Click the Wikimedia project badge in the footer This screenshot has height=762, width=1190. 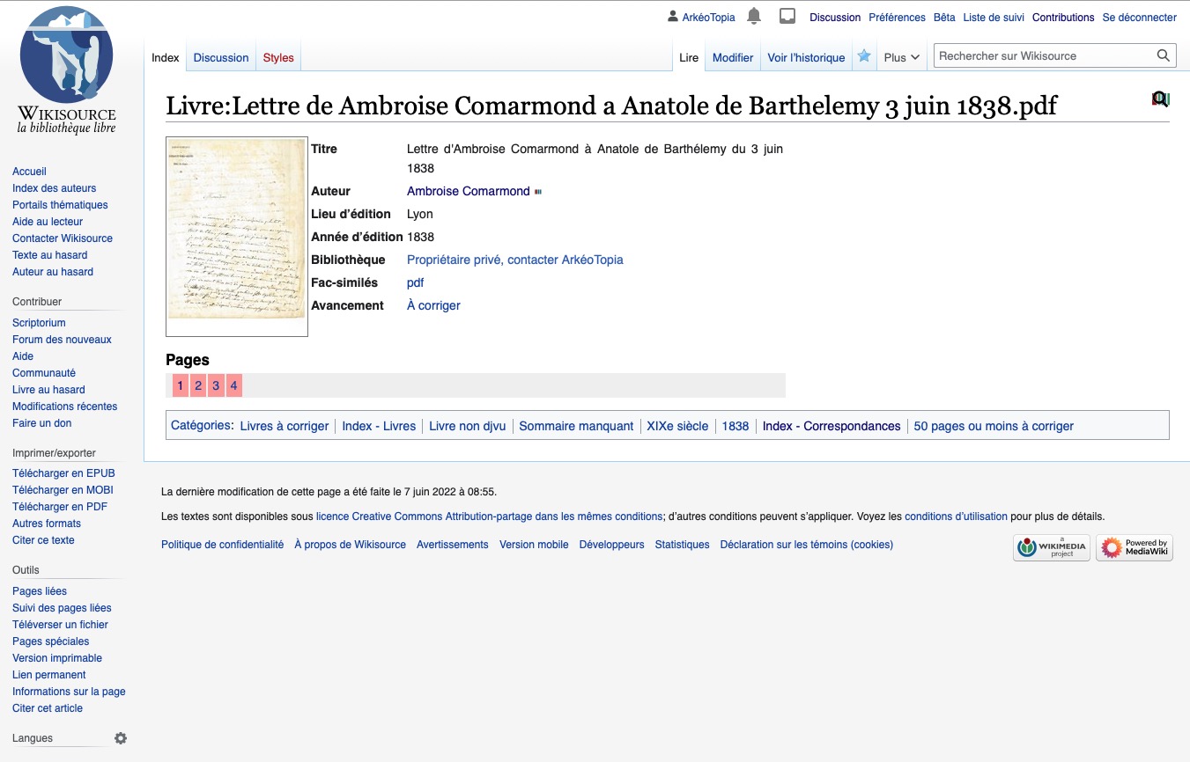click(x=1051, y=547)
